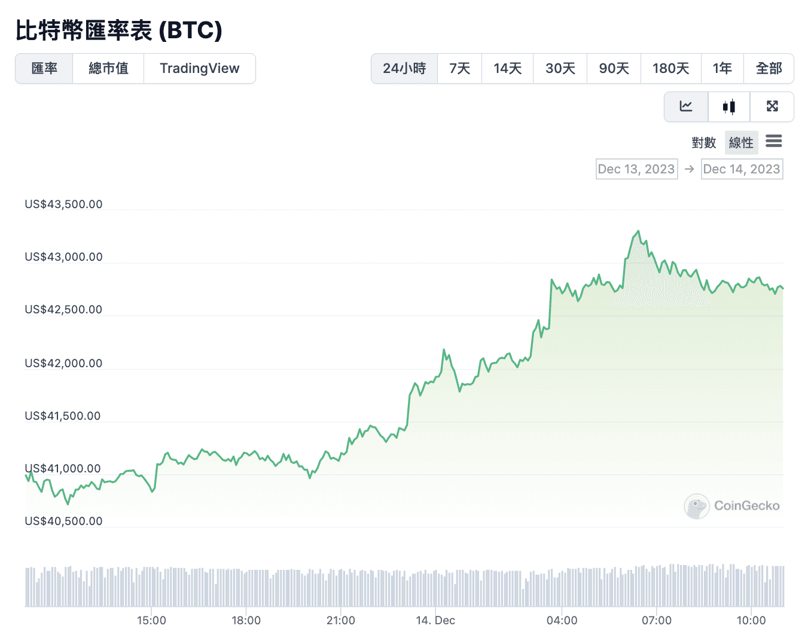Click the US$42,000.00 axis label
Viewport: 811px width, 641px height.
pos(63,364)
